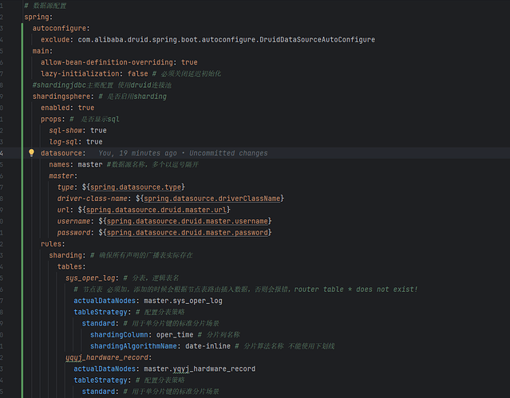Click the 'sys_oper_log:' table key

point(92,278)
